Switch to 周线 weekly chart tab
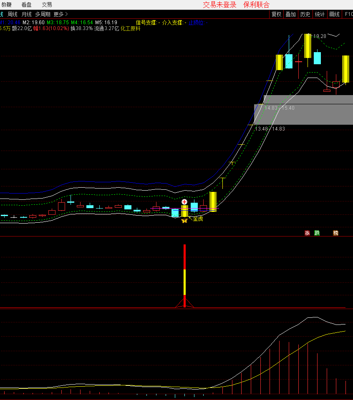Screen dimensions: 353x400 (13, 14)
